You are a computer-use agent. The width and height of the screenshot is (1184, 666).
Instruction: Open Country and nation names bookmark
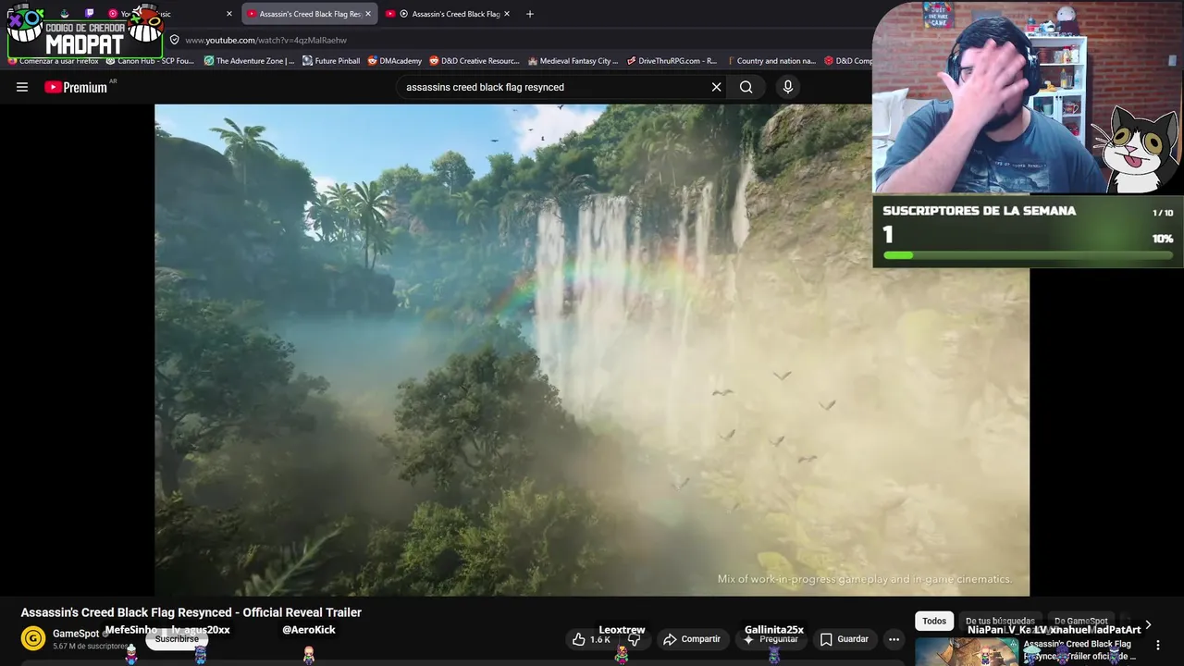pos(771,61)
